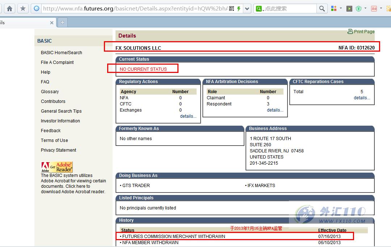Select the NFA ID: 0312620 text
Screen dimensions: 391x247
click(356, 48)
